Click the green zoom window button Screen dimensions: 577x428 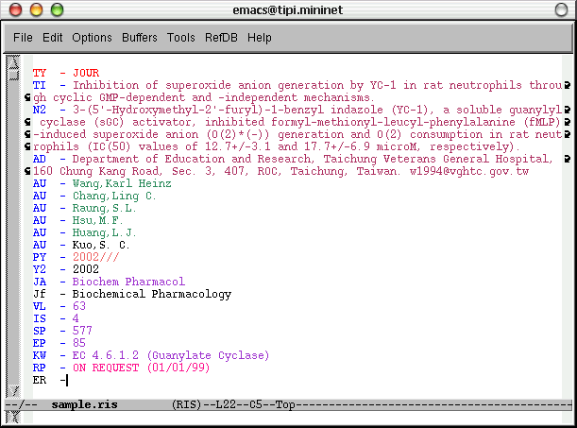pyautogui.click(x=56, y=9)
